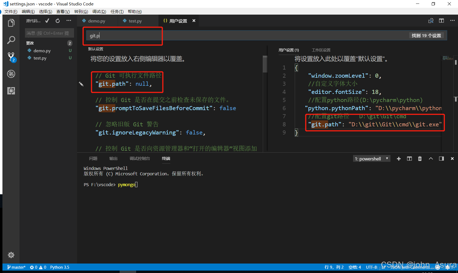This screenshot has height=273, width=458.
Task: Click the git.ignoreLegacyWarning setting line
Action: (x=150, y=133)
